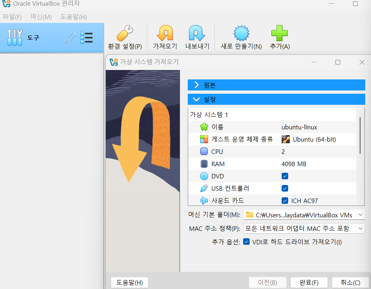Click the 사운드 카드 speaker icon
The width and height of the screenshot is (371, 289).
coord(204,201)
